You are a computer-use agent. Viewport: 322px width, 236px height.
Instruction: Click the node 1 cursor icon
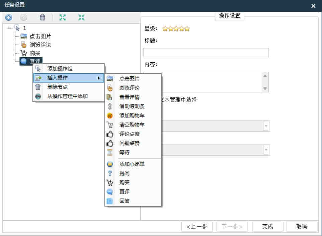click(x=17, y=28)
